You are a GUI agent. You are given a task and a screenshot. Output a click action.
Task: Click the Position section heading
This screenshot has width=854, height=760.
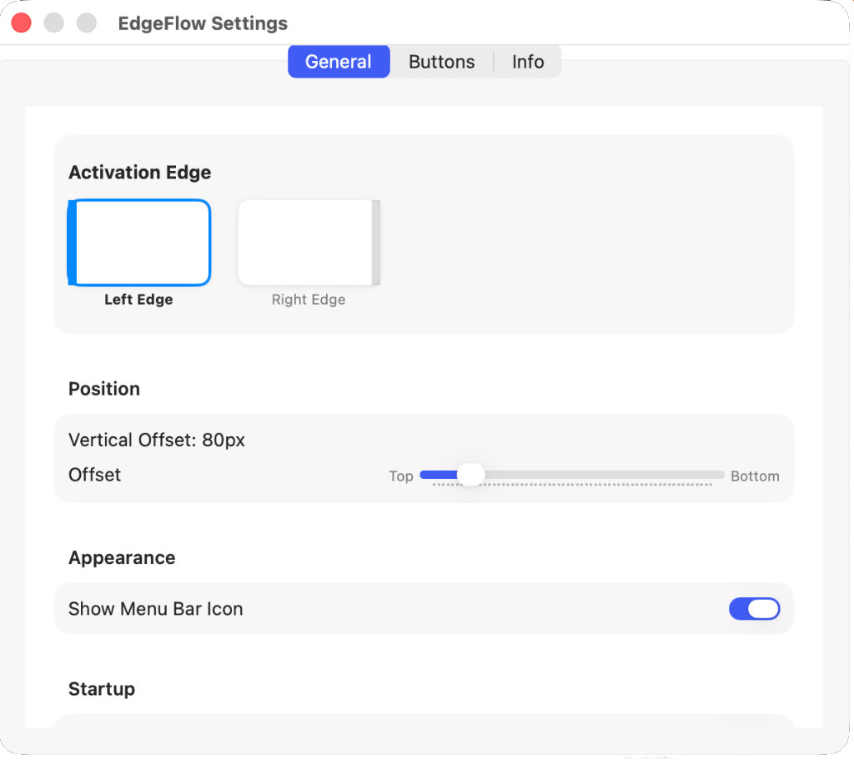103,389
